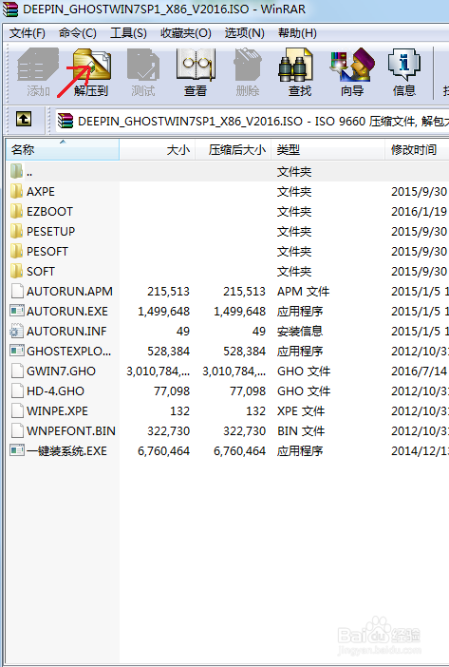Click the AUTORUN.APM file icon
The width and height of the screenshot is (449, 667).
pyautogui.click(x=17, y=292)
